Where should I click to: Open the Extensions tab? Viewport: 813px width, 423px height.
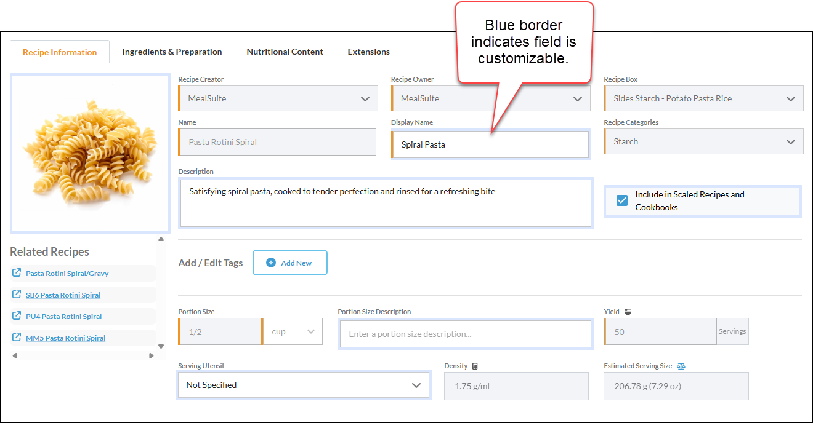click(368, 52)
